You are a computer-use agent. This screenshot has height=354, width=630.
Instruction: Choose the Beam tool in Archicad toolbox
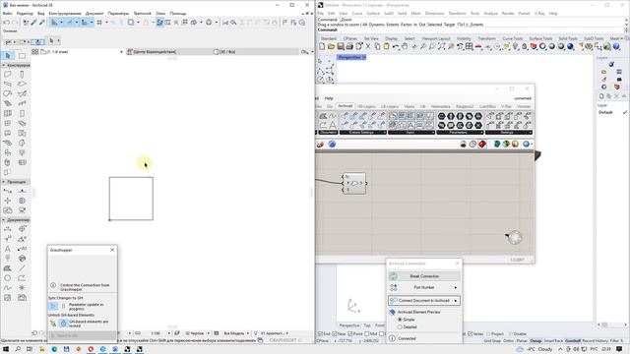[8, 84]
